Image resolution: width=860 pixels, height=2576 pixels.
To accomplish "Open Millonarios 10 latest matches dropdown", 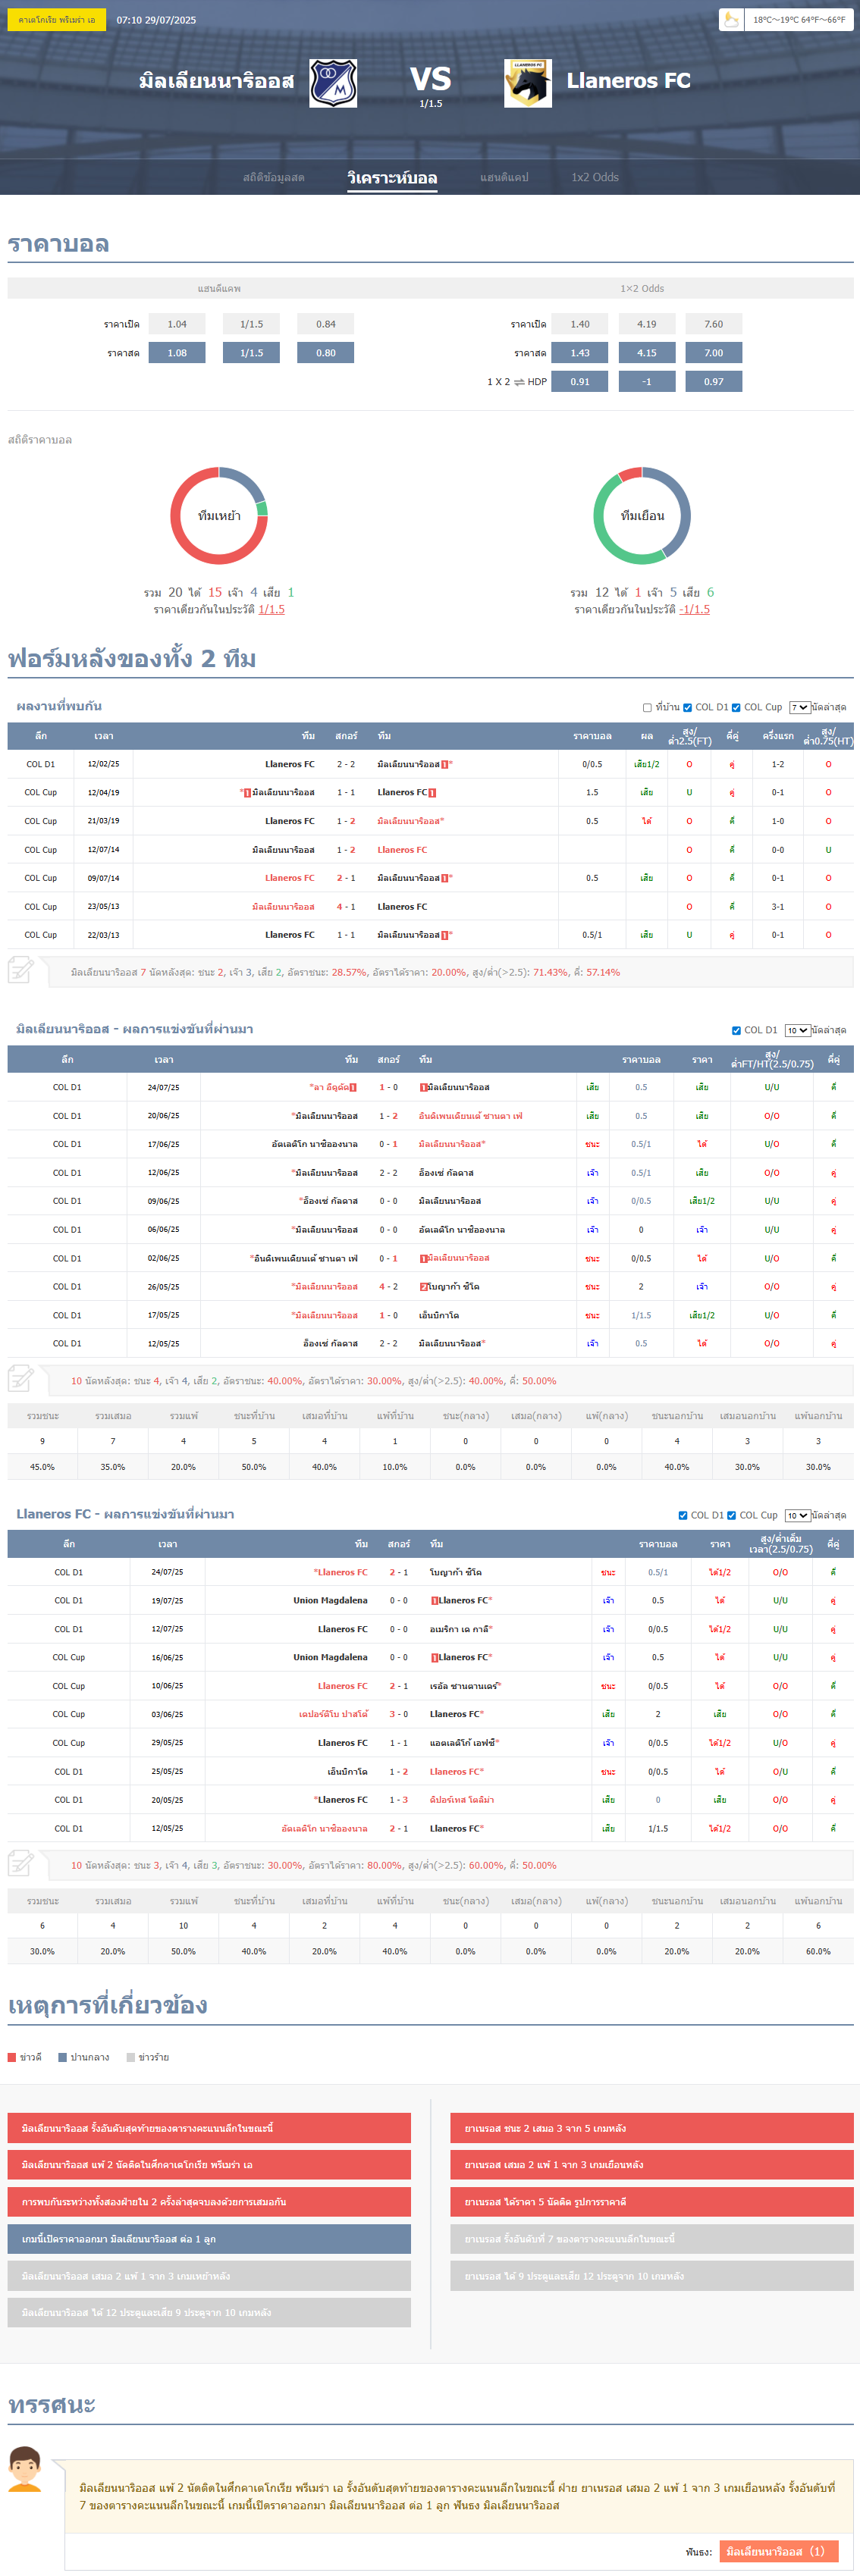I will point(797,1030).
